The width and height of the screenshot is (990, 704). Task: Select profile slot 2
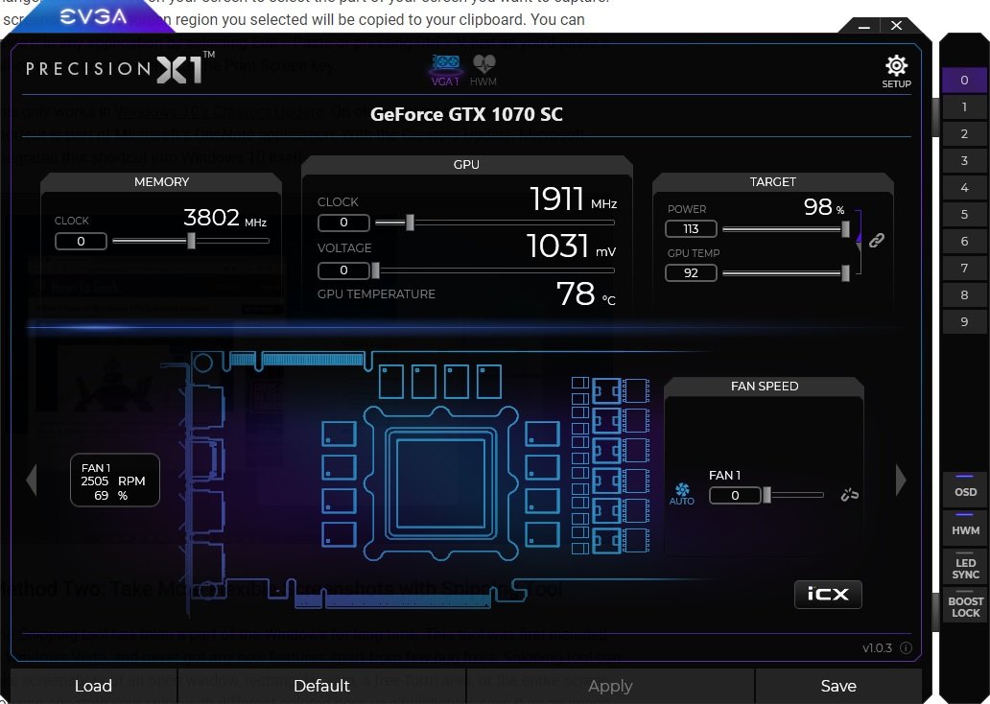pyautogui.click(x=964, y=134)
